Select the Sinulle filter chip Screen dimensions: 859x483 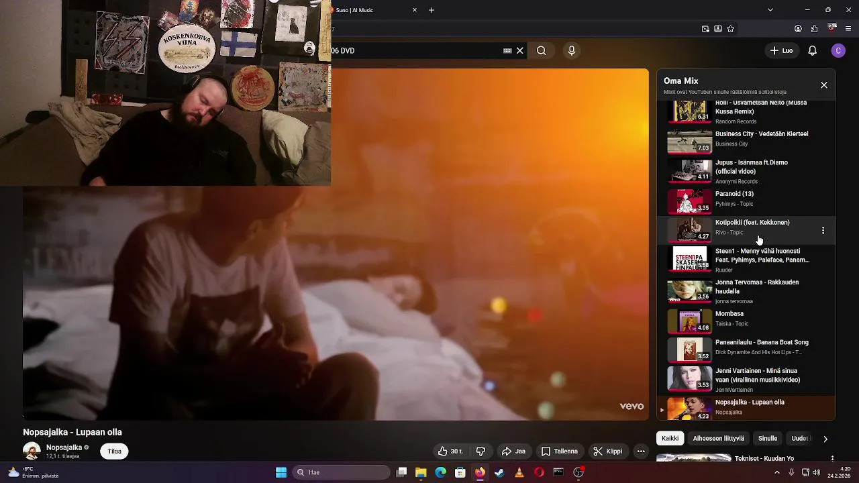768,438
